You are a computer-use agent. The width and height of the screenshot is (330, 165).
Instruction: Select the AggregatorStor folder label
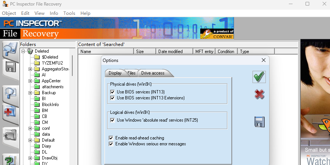point(55,69)
